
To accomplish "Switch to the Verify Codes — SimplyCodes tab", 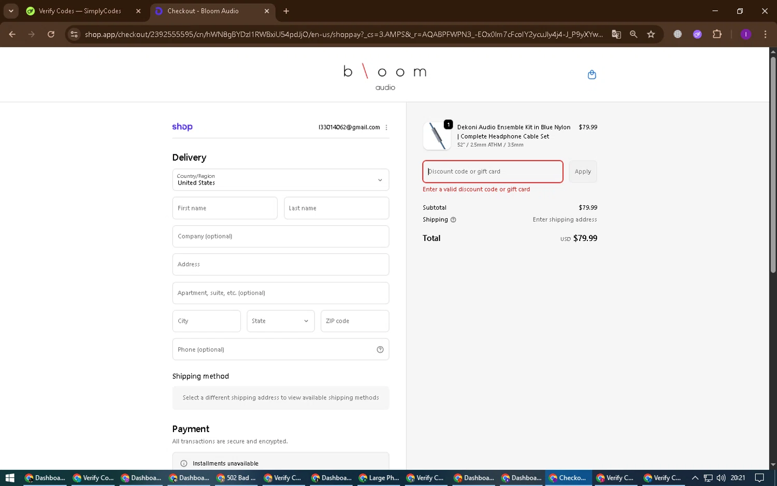I will tap(80, 11).
